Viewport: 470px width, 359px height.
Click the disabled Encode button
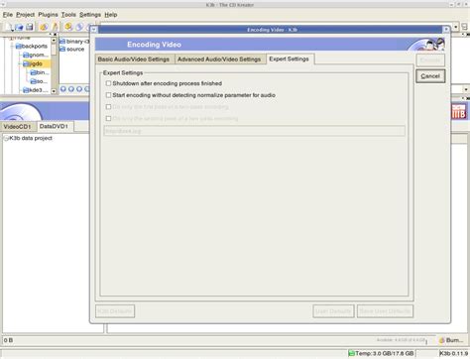point(430,60)
